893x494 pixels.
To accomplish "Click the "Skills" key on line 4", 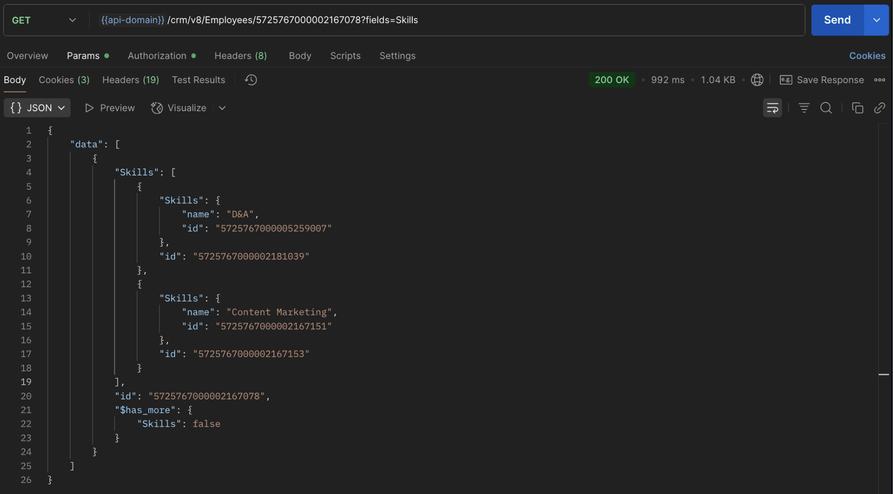I will point(137,172).
